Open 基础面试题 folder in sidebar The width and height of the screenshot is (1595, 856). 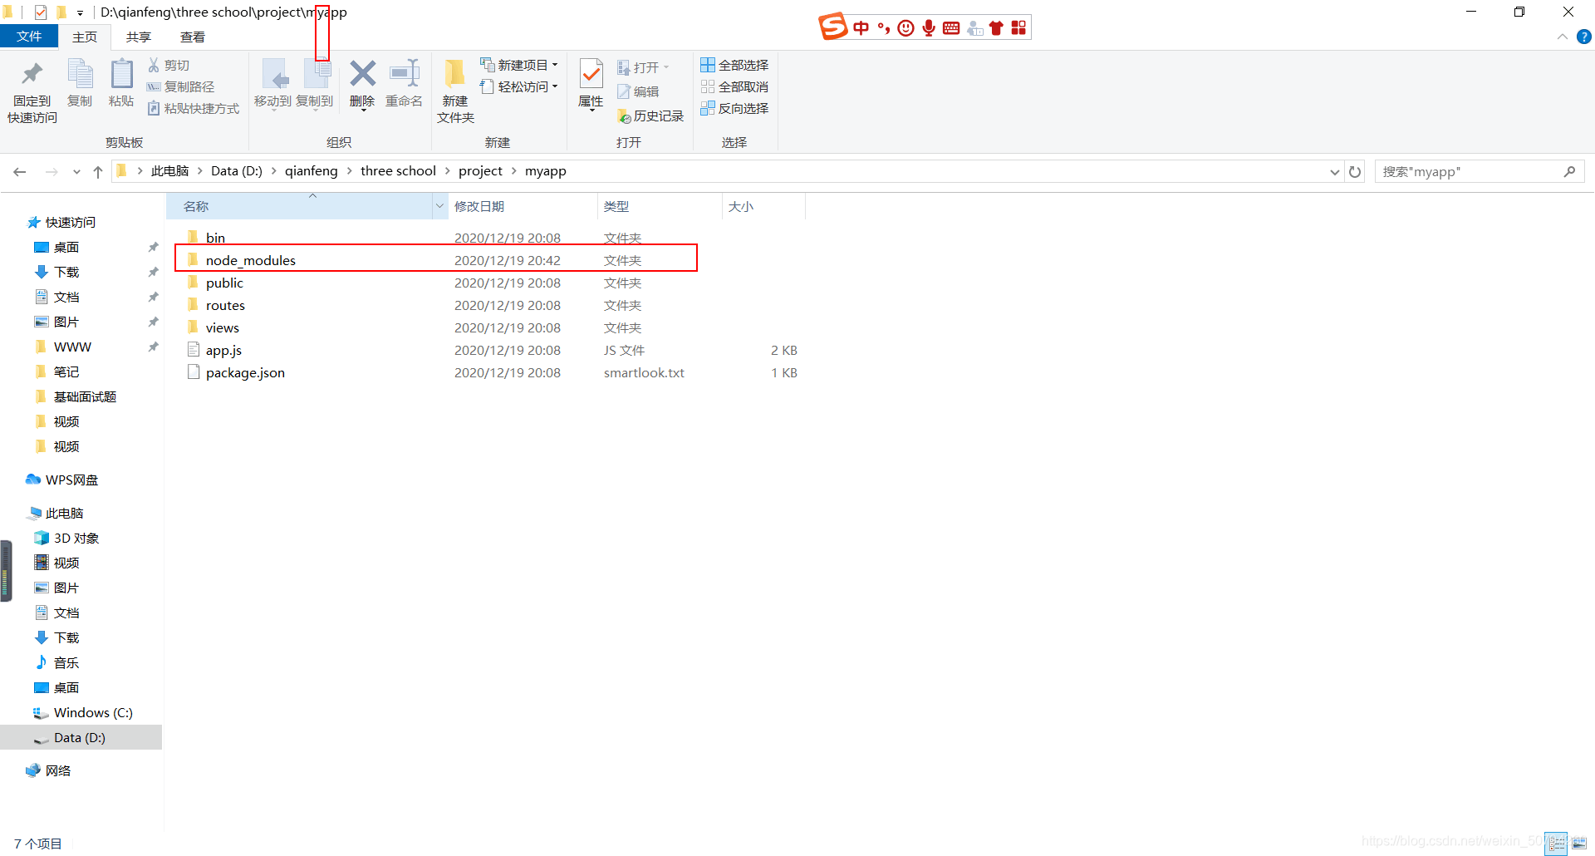85,397
